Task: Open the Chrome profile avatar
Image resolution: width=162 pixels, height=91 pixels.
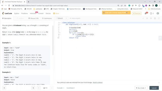Action: click(x=156, y=6)
